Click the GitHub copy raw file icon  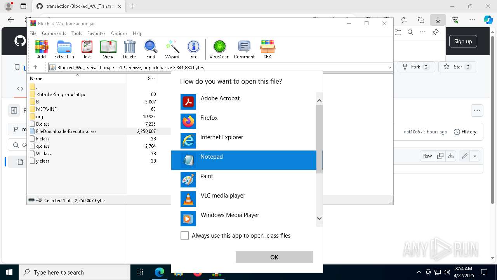[440, 156]
